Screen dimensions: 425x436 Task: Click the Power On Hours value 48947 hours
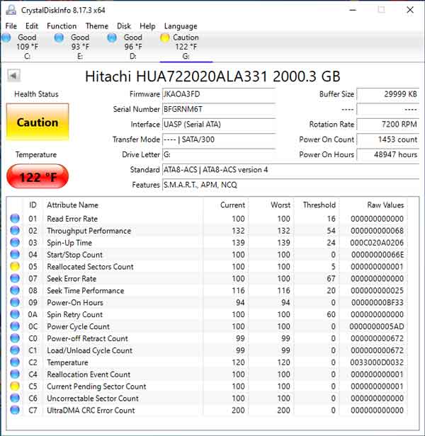tap(388, 154)
